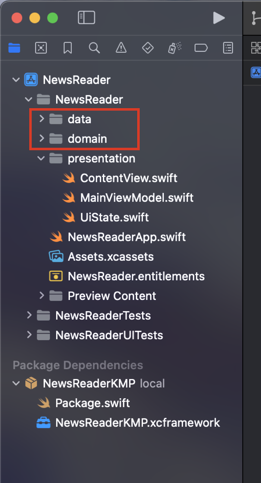Switch to the Source Control navigator
The height and width of the screenshot is (483, 261).
[x=41, y=48]
